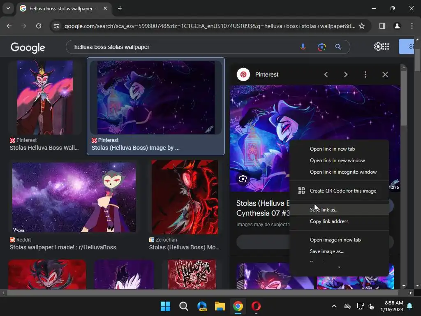Open Windows taskbar search
The image size is (421, 316).
184,306
